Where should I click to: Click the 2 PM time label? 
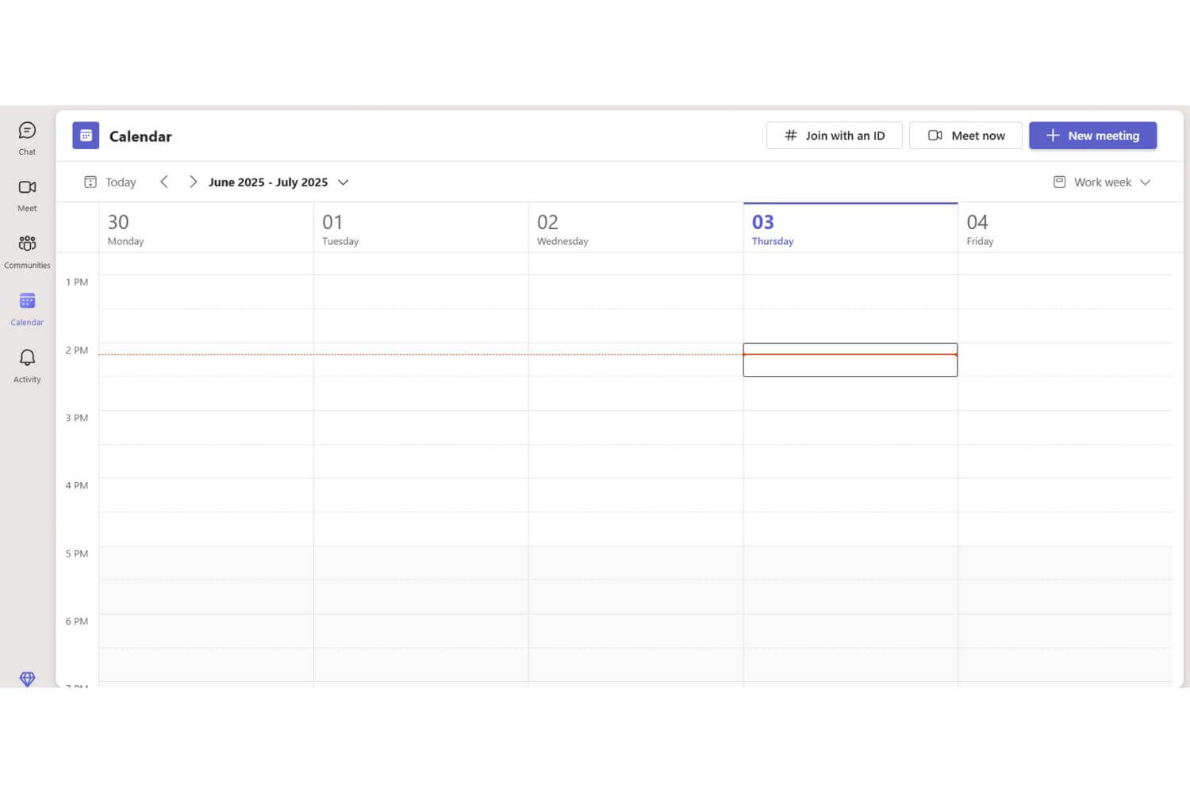coord(77,350)
